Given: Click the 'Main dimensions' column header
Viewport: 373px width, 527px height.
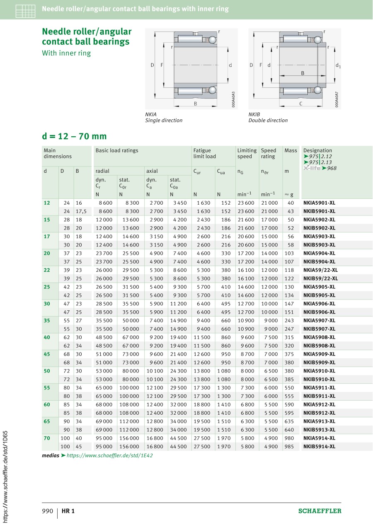Looking at the screenshot, I should pos(58,153).
